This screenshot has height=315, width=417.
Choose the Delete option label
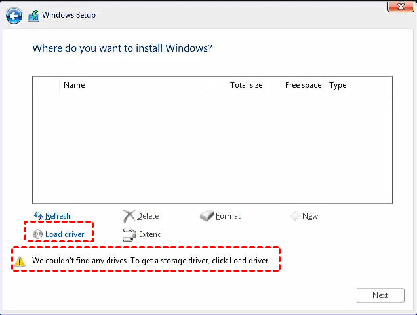click(148, 216)
